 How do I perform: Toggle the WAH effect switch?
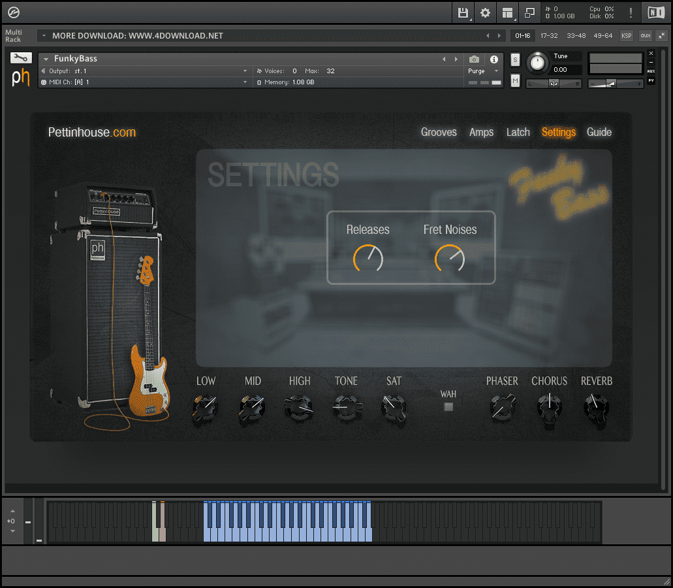click(448, 406)
